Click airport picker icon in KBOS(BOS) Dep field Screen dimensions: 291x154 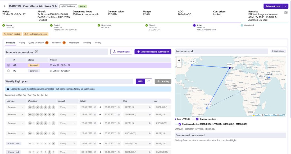149,133
